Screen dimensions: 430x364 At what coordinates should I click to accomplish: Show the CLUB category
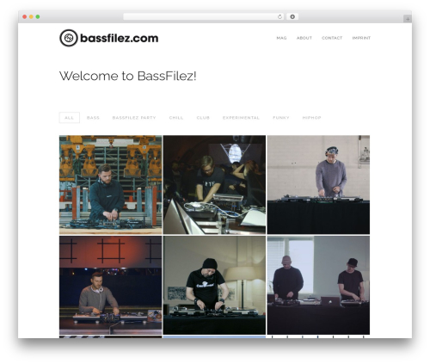tap(203, 118)
